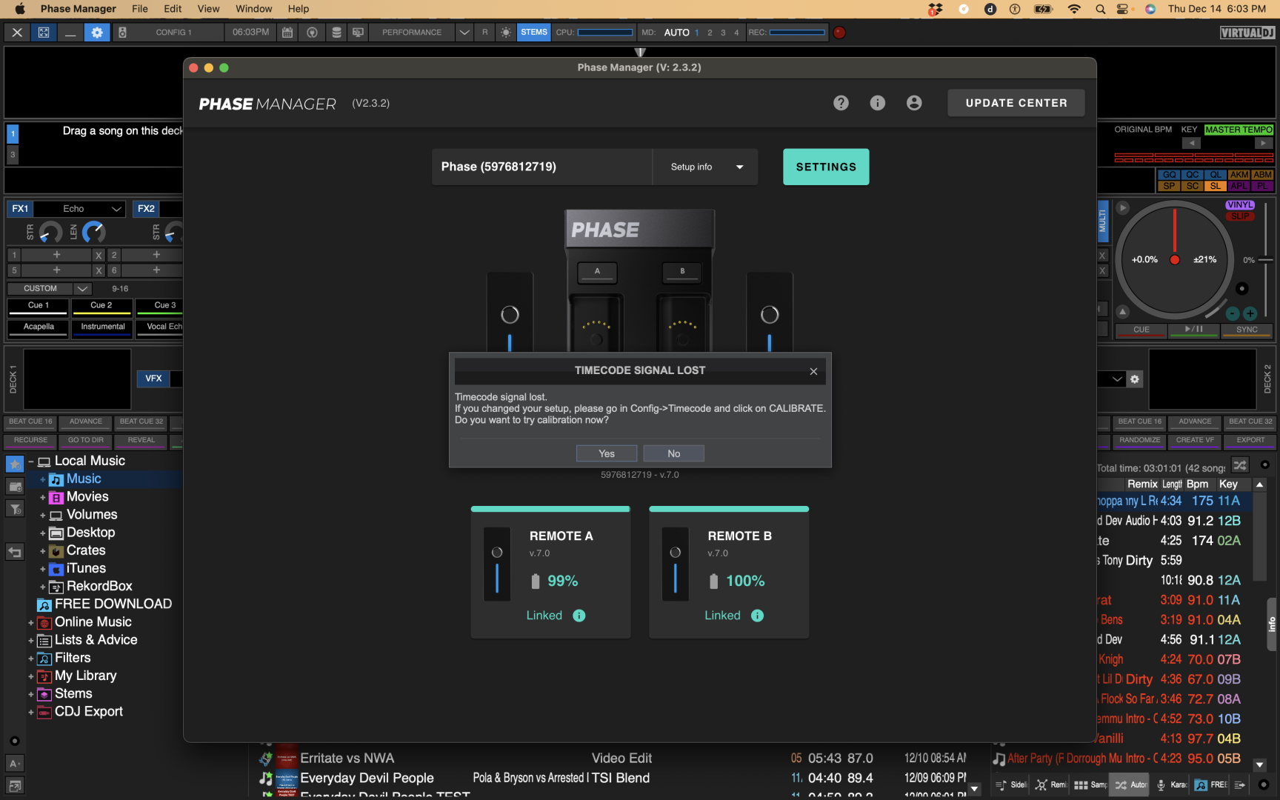Enable Automix panel toggle
This screenshot has height=800, width=1280.
1130,784
